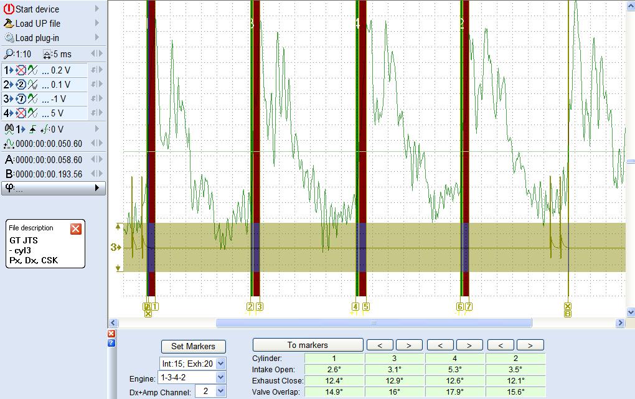Click the To markers button

coord(308,345)
